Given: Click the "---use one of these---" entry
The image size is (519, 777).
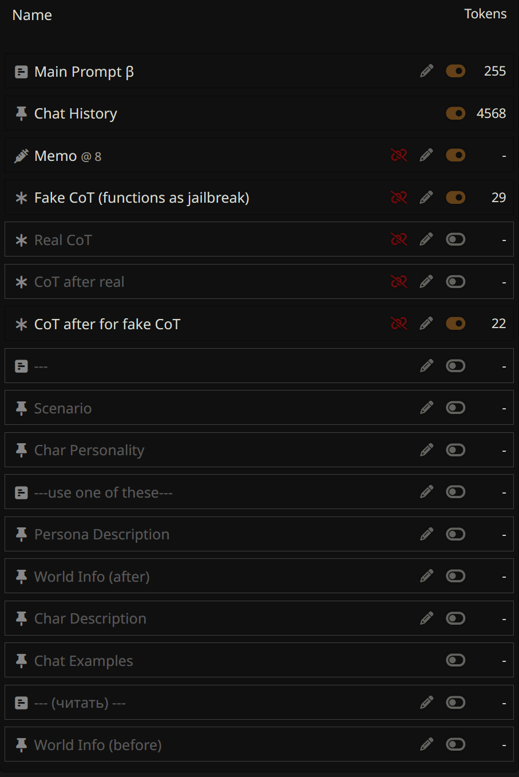Looking at the screenshot, I should (103, 492).
